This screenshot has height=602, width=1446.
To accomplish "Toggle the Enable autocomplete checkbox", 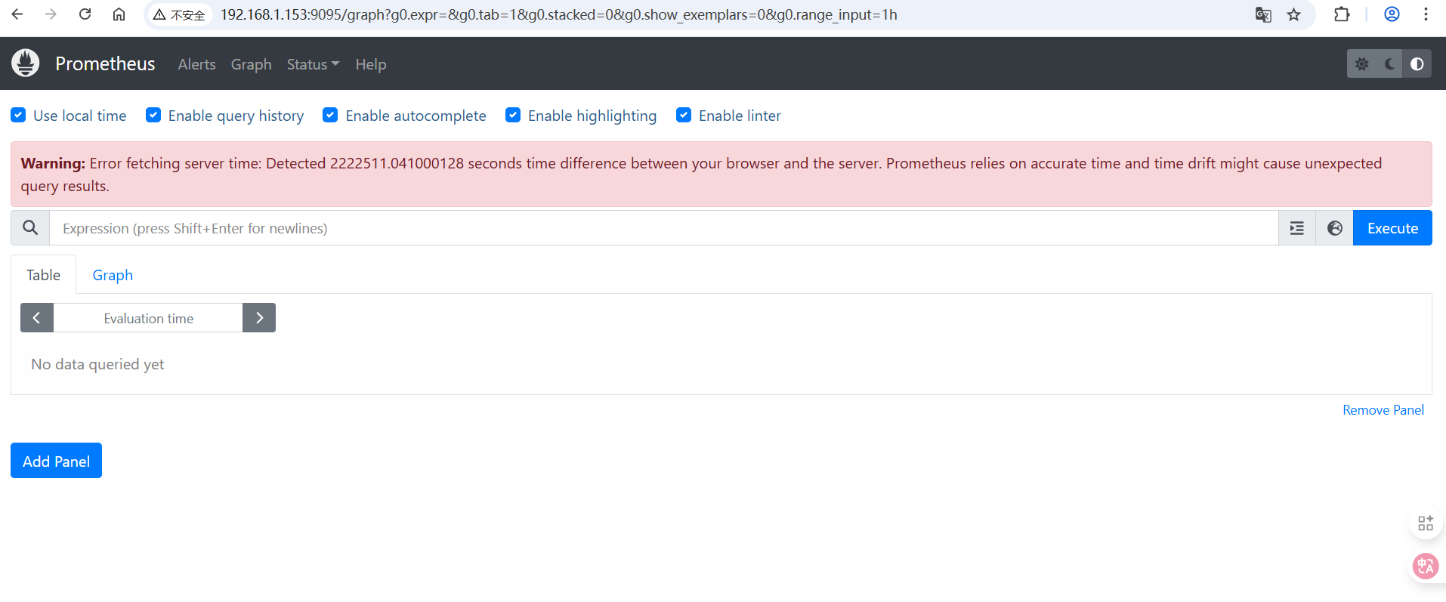I will tap(330, 115).
